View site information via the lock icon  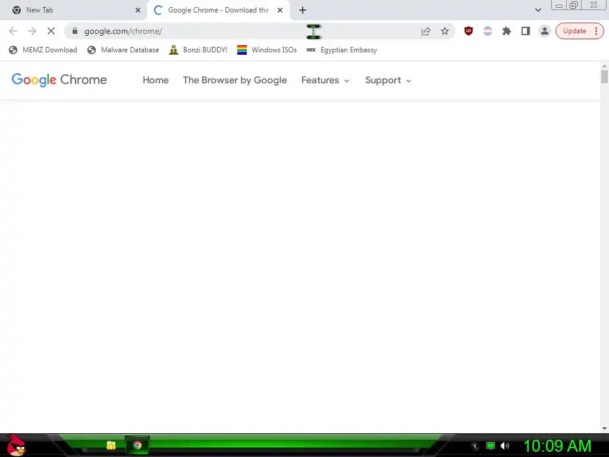(75, 31)
